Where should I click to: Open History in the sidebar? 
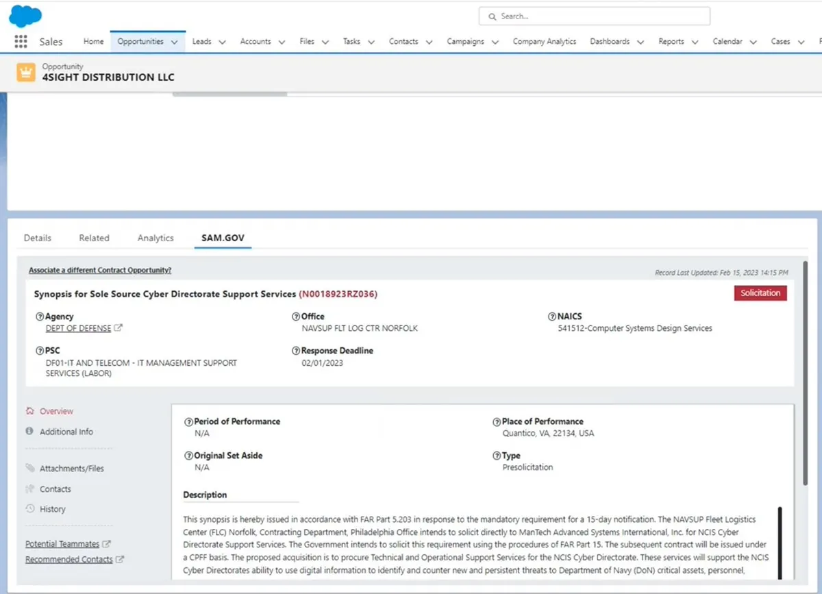[53, 509]
